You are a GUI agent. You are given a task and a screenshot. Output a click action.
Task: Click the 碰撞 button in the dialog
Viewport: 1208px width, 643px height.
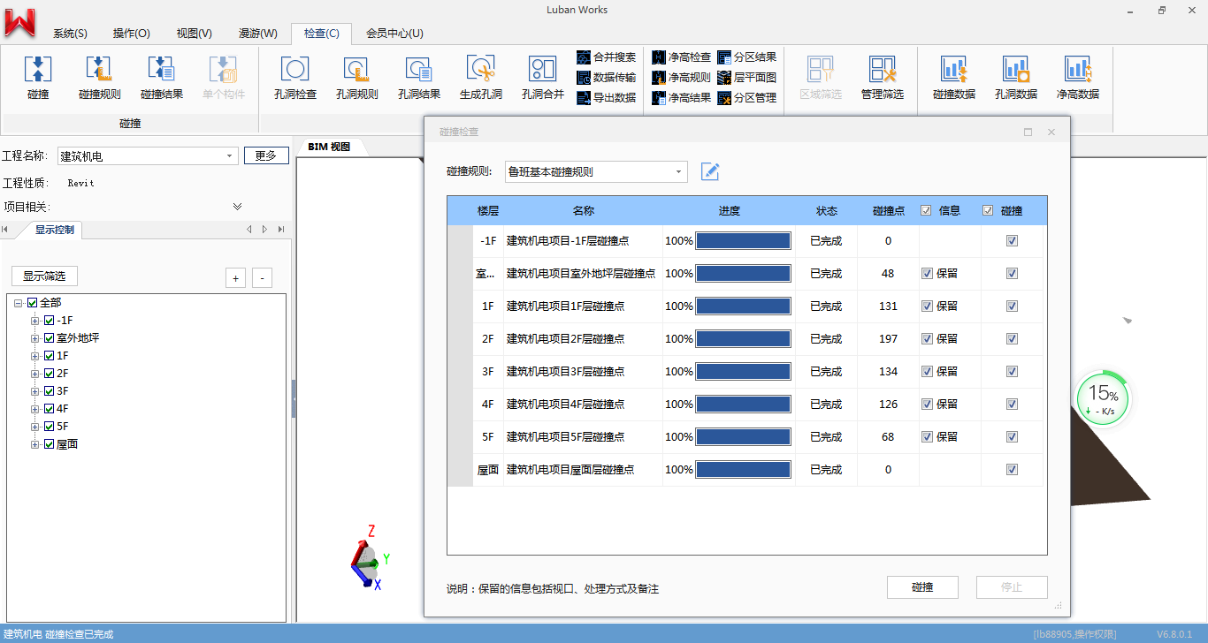click(x=922, y=587)
